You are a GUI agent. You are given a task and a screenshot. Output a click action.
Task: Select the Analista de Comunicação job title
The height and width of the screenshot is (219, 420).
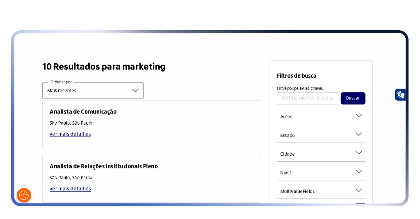[83, 112]
